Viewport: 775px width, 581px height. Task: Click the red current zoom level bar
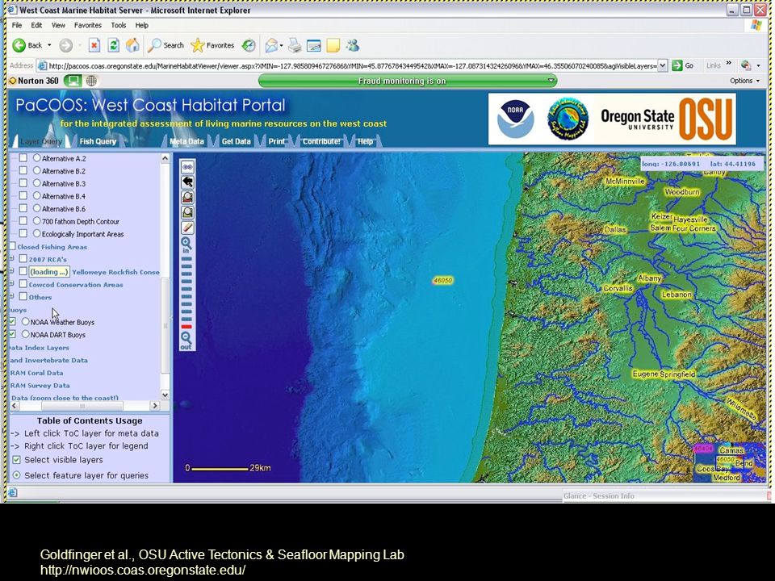click(x=186, y=327)
